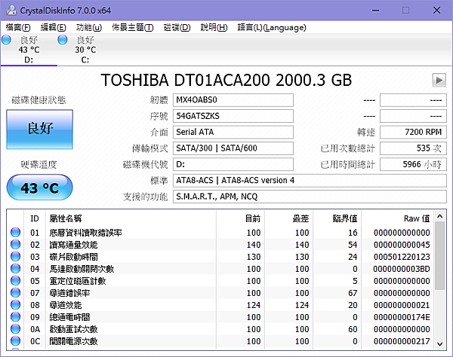Image resolution: width=453 pixels, height=357 pixels.
Task: Click the scroll down arrow of attribute list
Action: (440, 343)
